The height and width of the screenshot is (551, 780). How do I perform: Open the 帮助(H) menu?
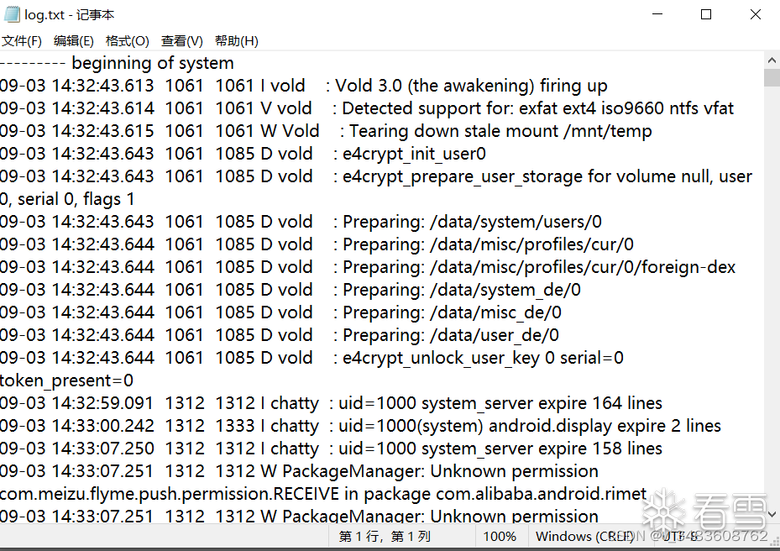point(236,41)
